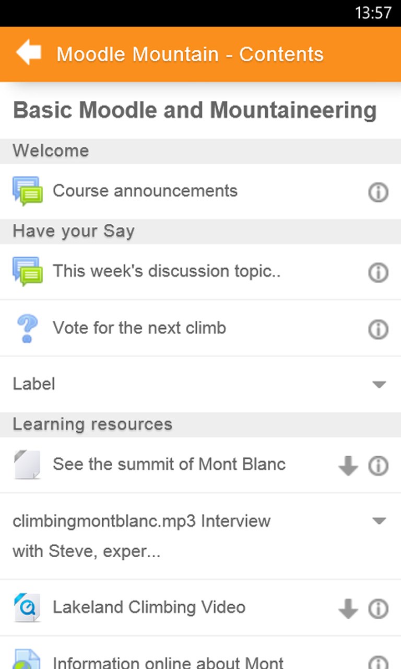Select the Learning resources section header
Viewport: 401px width, 669px height.
click(x=92, y=424)
